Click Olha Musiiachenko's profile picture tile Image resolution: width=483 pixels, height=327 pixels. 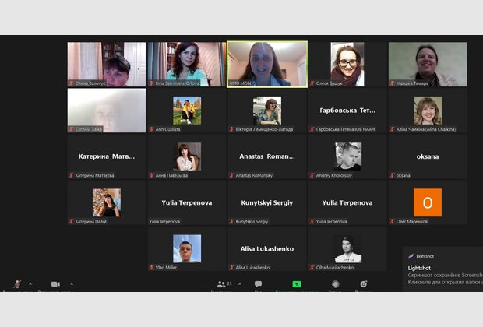click(x=347, y=248)
